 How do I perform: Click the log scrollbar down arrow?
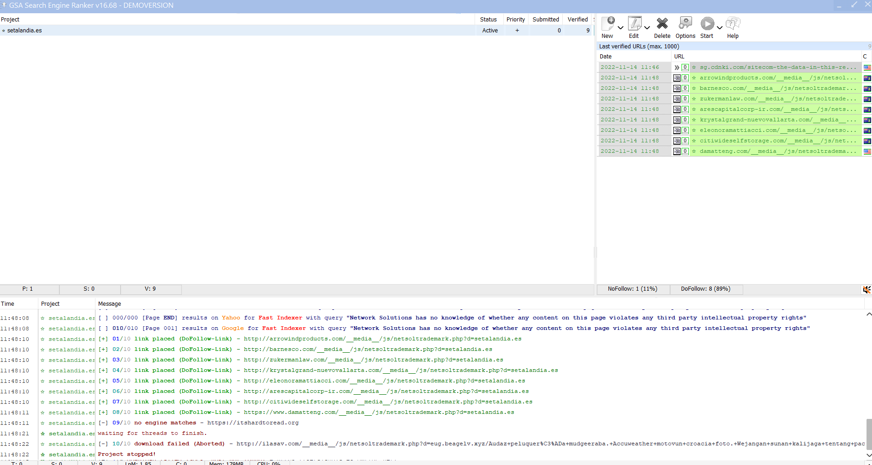[x=868, y=455]
